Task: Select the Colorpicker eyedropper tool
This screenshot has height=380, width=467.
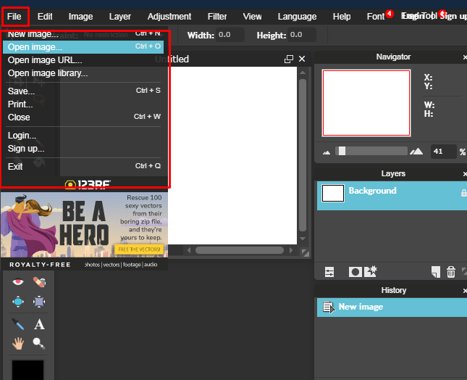Action: [x=18, y=324]
